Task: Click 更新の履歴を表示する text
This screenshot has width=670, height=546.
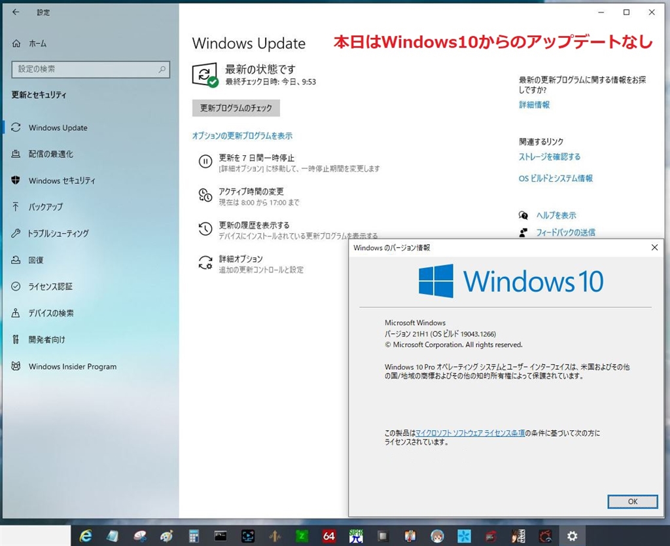Action: click(255, 225)
